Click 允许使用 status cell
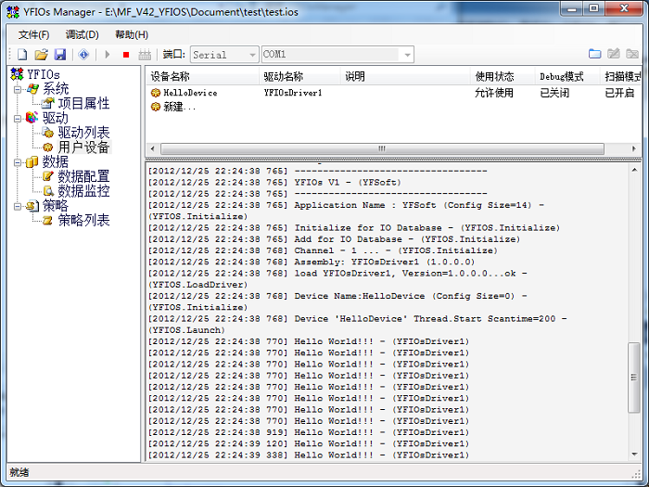Viewport: 649px width, 487px height. pyautogui.click(x=494, y=93)
